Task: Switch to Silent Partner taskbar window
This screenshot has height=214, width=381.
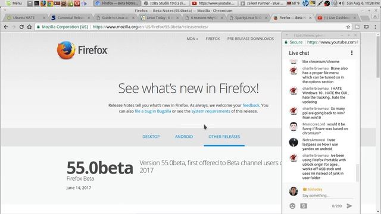Action: coord(263,4)
